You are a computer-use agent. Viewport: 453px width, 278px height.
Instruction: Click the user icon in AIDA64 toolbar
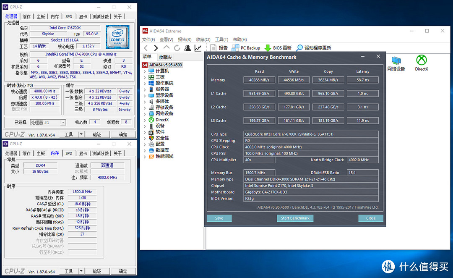[x=187, y=48]
